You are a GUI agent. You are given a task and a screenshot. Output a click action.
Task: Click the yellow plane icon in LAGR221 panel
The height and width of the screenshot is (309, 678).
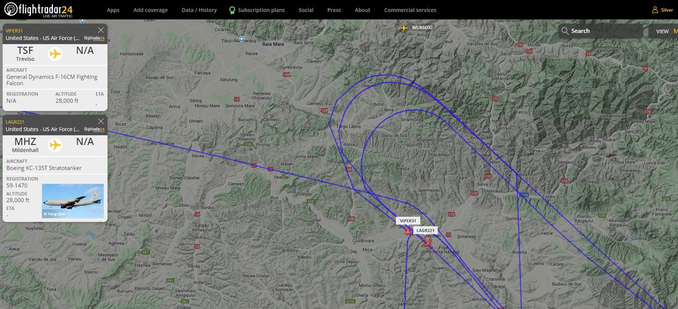(x=55, y=145)
